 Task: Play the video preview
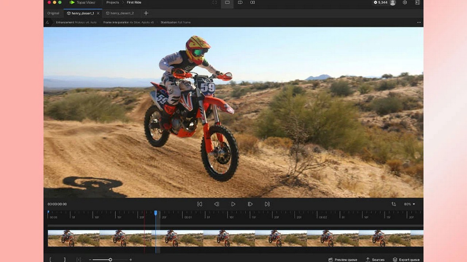click(x=233, y=204)
